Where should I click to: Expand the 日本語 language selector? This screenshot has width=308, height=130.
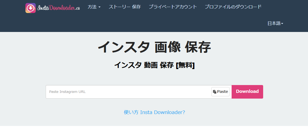coord(275,24)
